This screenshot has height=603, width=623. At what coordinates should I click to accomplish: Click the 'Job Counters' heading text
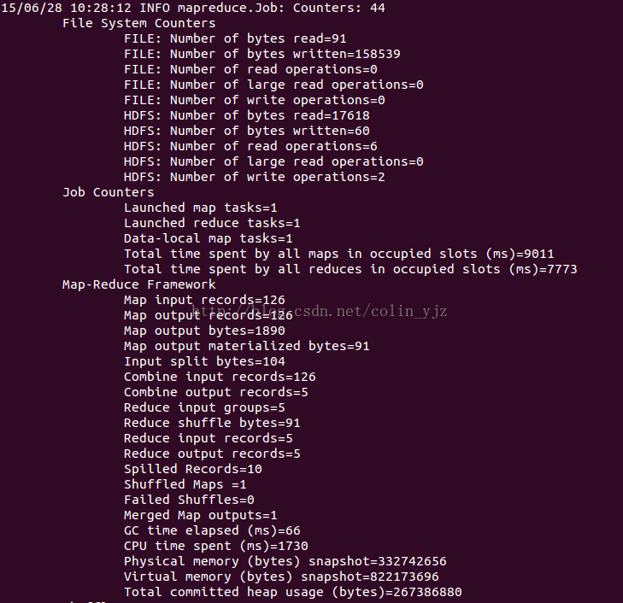click(108, 192)
